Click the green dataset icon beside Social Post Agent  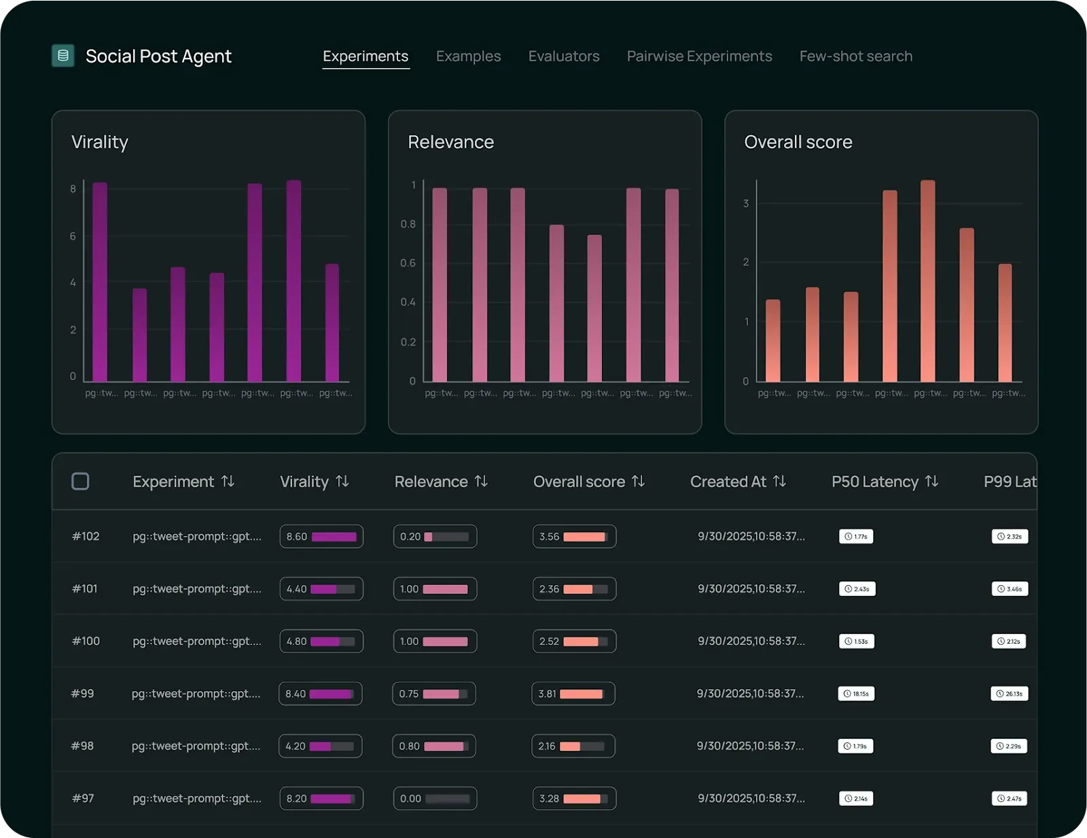coord(63,56)
